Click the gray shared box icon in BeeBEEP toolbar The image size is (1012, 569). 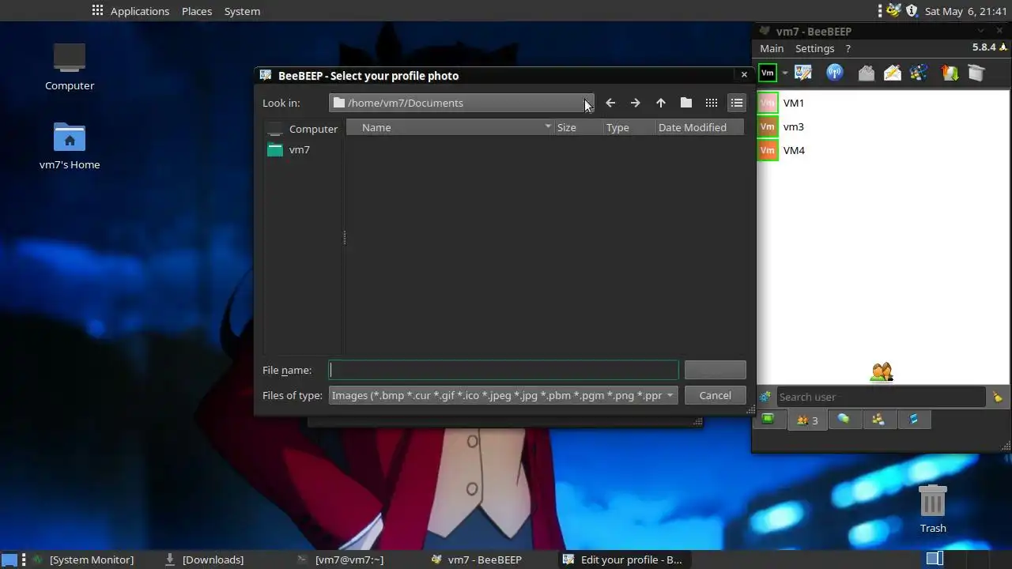(x=976, y=73)
